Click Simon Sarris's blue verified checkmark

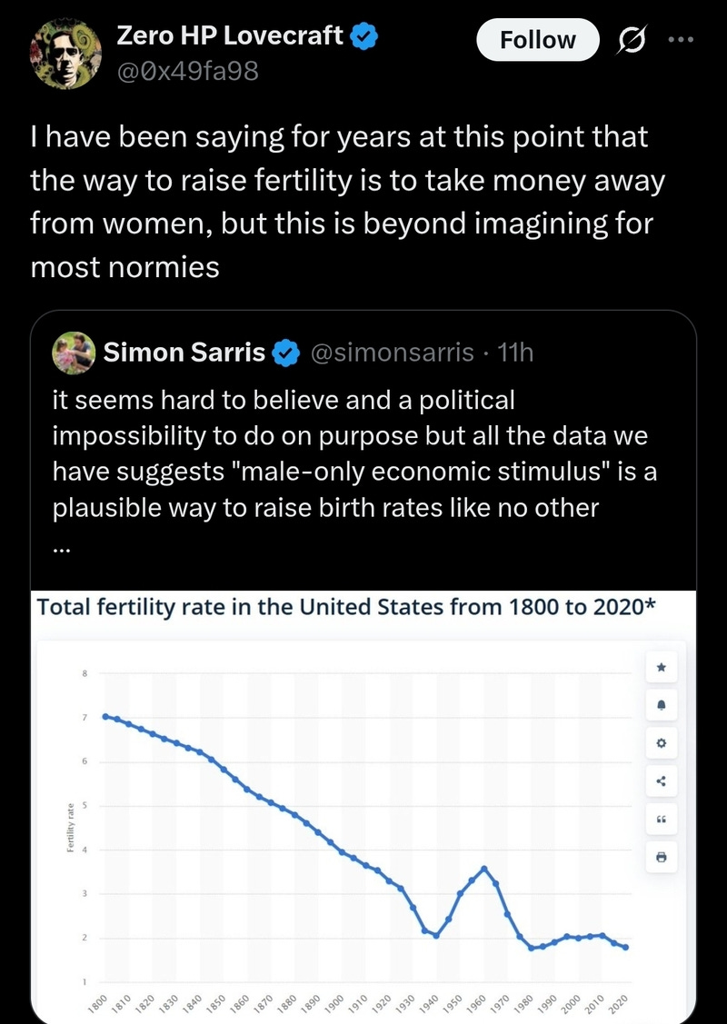click(x=288, y=353)
